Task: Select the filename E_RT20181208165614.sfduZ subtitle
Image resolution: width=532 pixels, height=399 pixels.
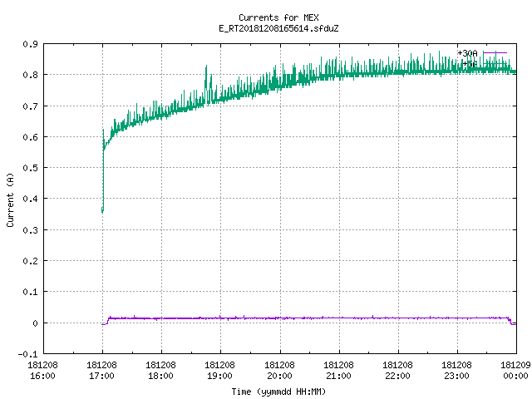Action: [278, 28]
